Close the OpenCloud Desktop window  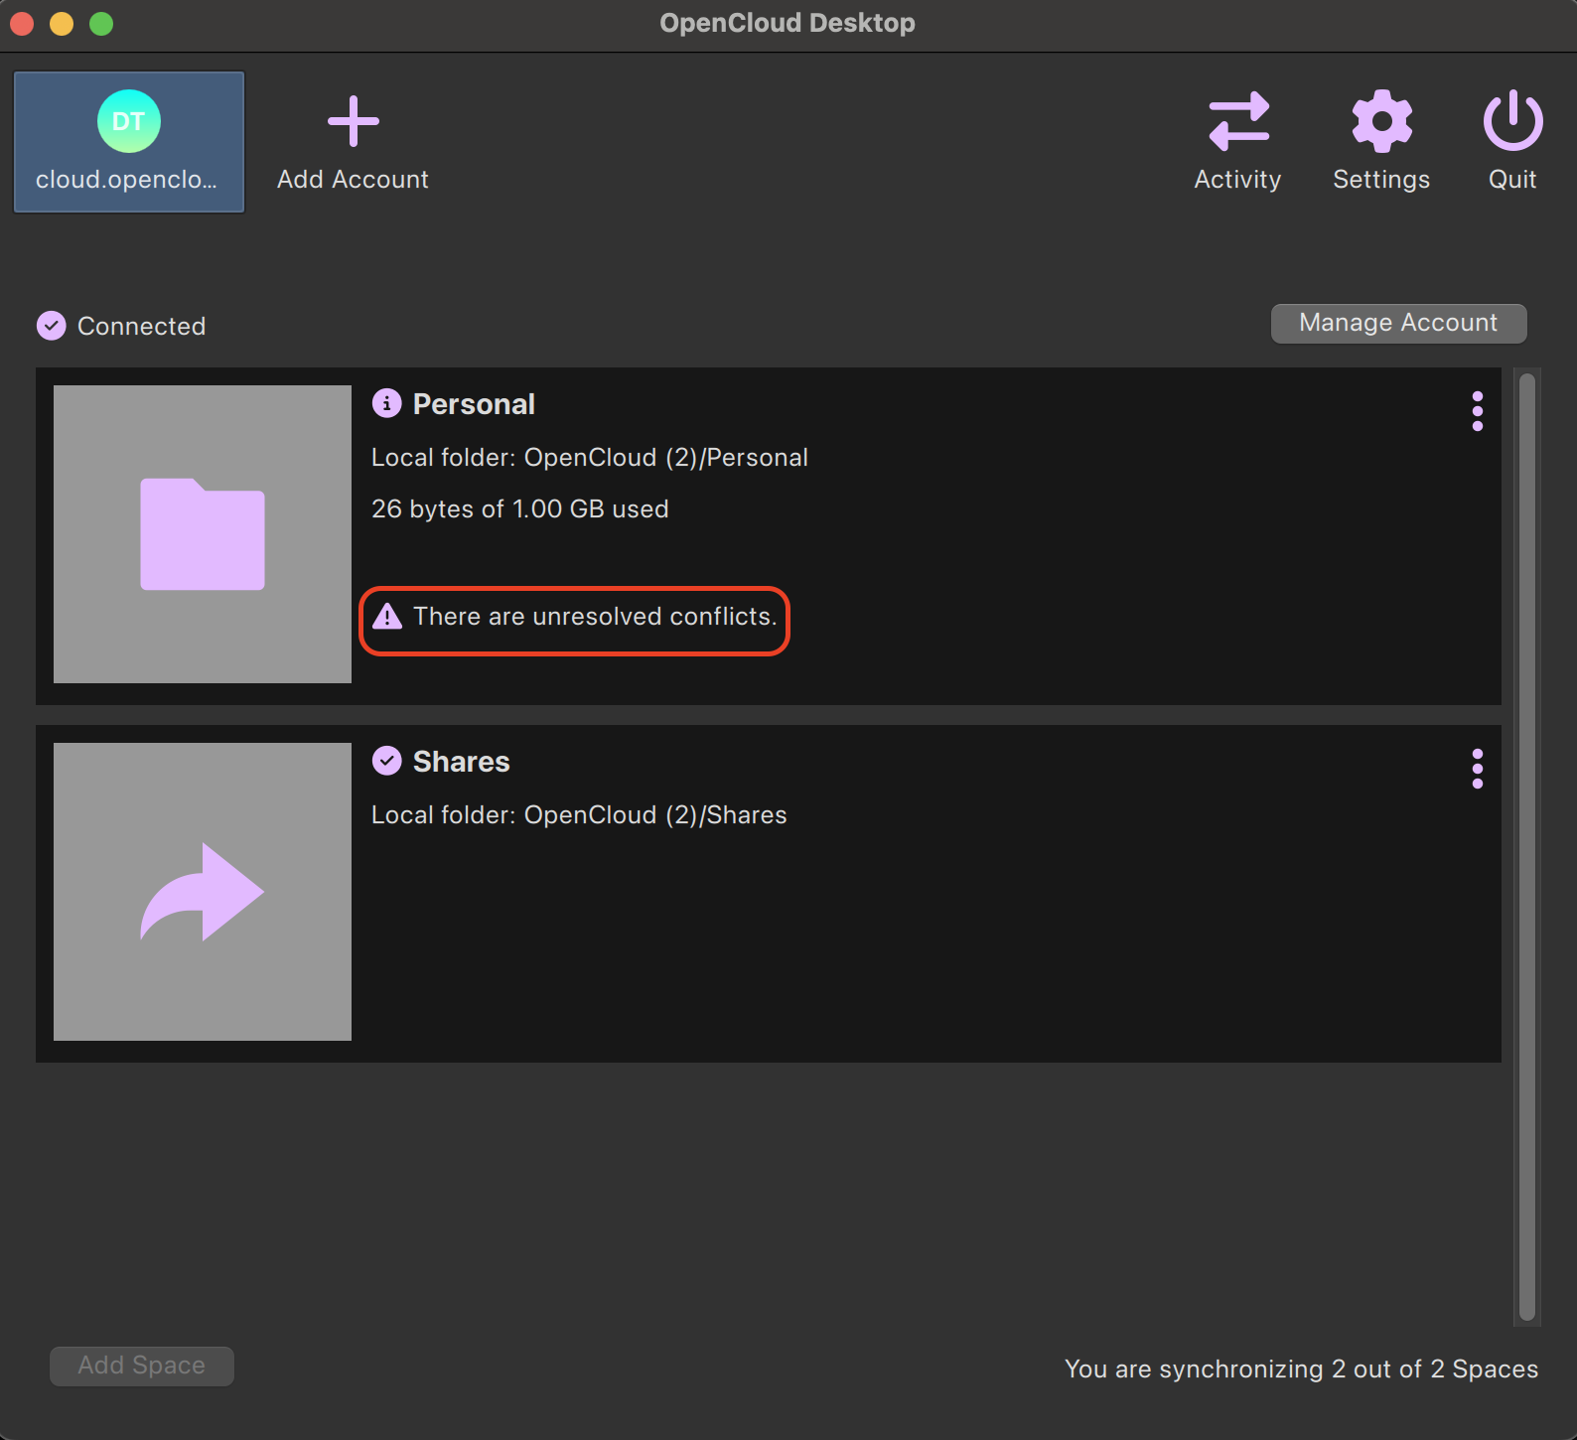coord(22,23)
